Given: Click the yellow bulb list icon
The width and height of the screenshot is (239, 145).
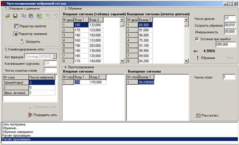Looking at the screenshot, I should point(48,16).
